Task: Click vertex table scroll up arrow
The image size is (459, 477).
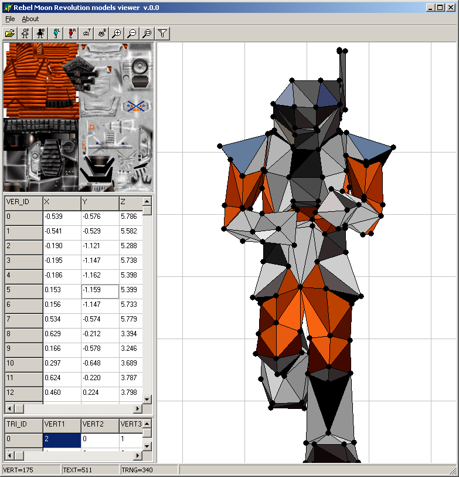Action: (x=147, y=201)
